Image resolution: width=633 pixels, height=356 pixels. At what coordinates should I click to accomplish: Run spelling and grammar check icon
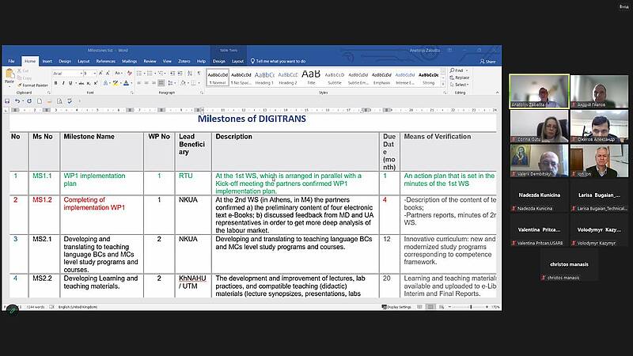[x=70, y=101]
